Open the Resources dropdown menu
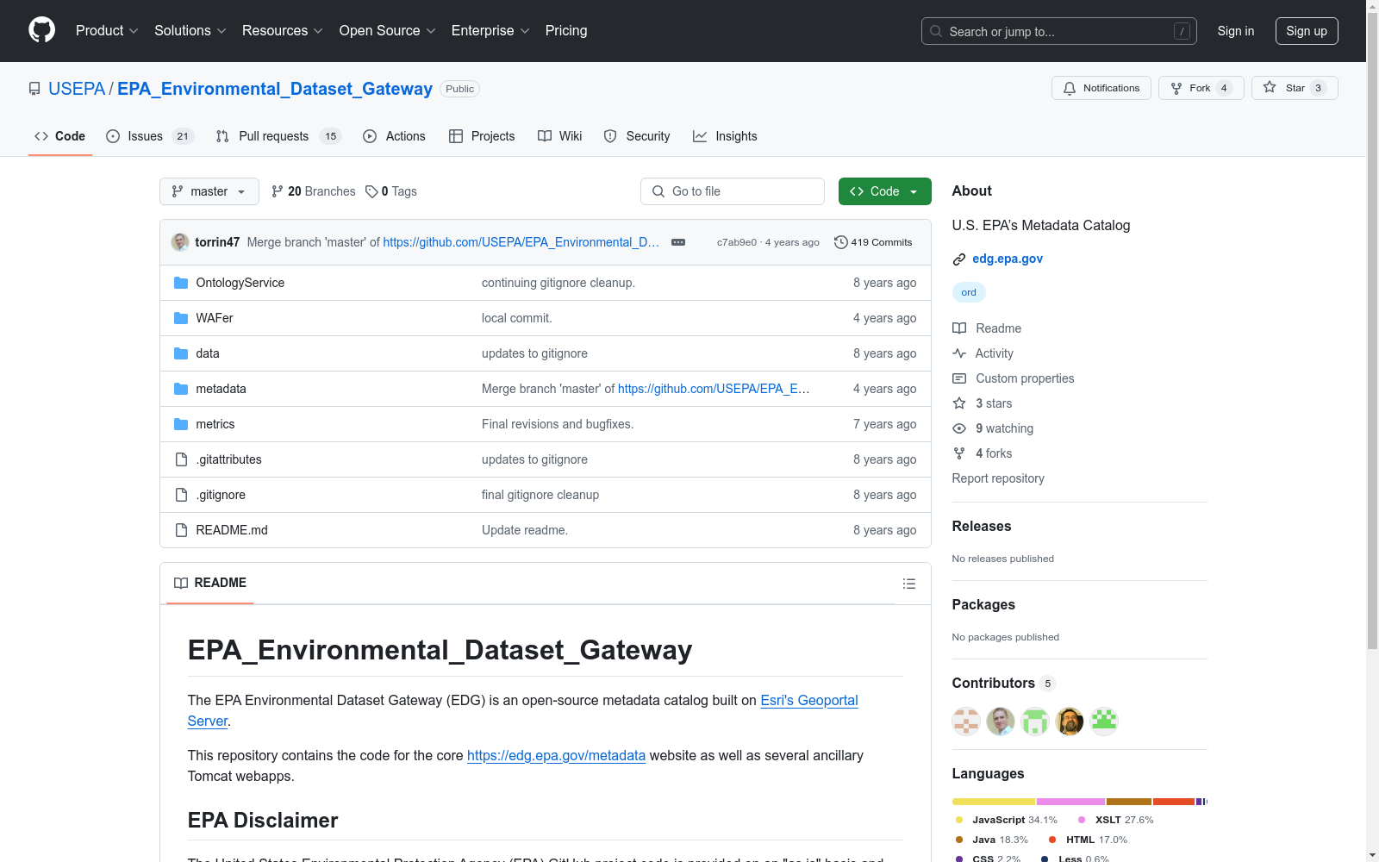This screenshot has width=1379, height=862. [283, 31]
